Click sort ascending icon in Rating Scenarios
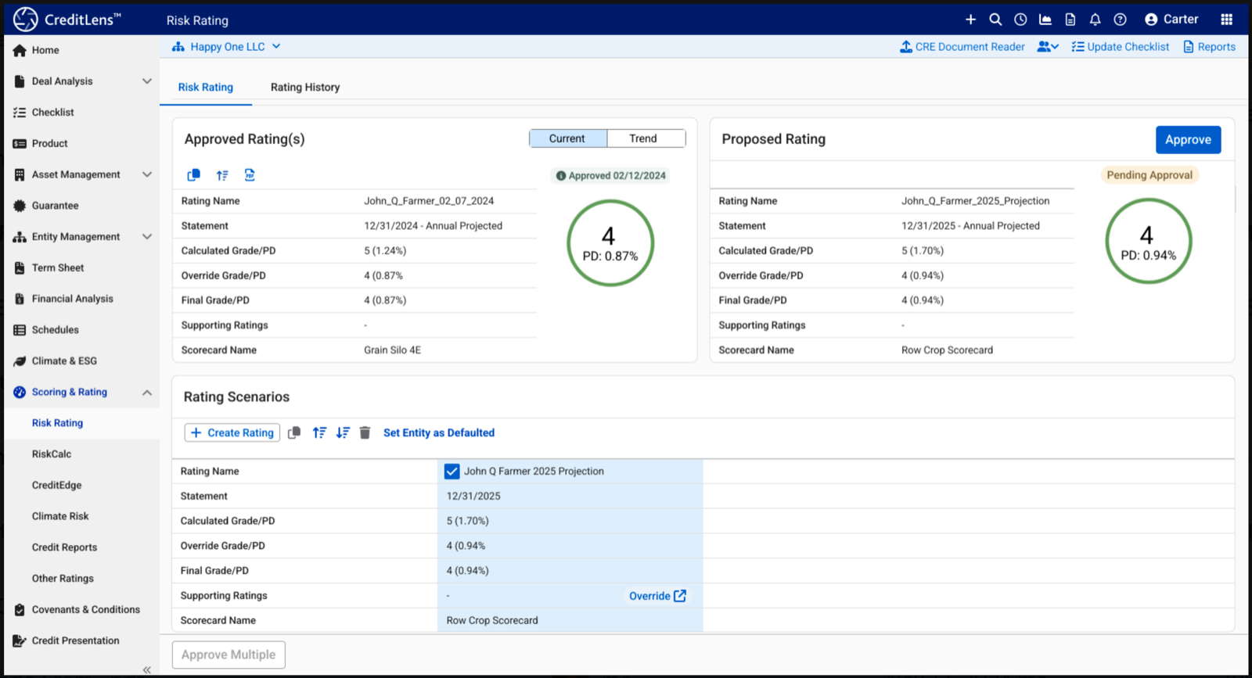The height and width of the screenshot is (678, 1252). coord(319,432)
